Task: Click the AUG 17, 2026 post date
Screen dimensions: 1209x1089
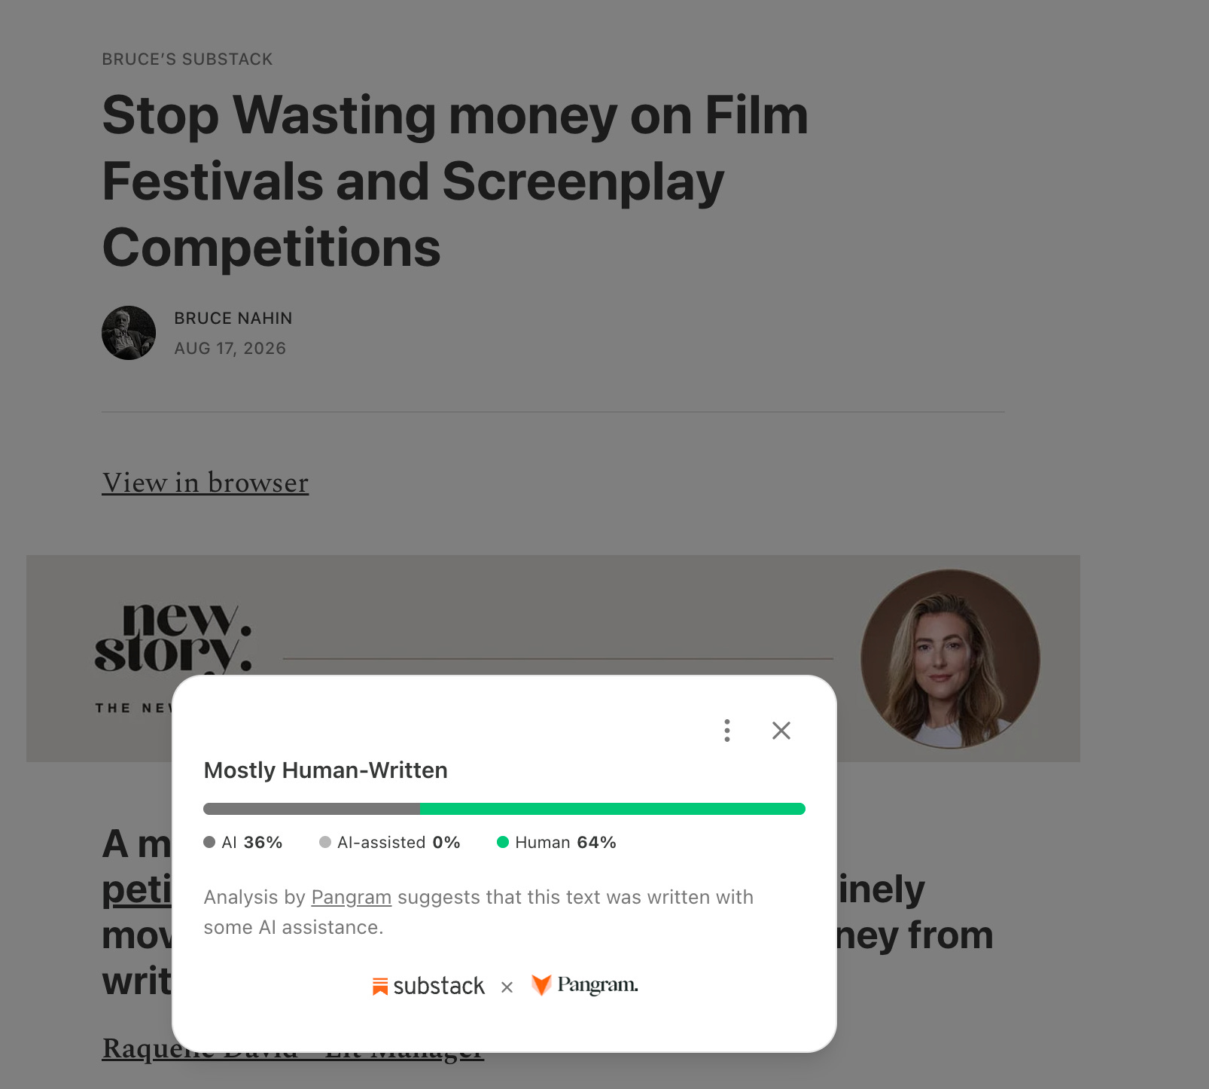Action: coord(230,348)
